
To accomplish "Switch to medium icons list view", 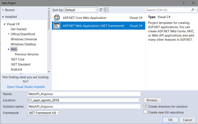I will 106,10.
